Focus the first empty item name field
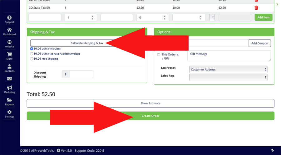The height and width of the screenshot is (155, 281). click(45, 17)
